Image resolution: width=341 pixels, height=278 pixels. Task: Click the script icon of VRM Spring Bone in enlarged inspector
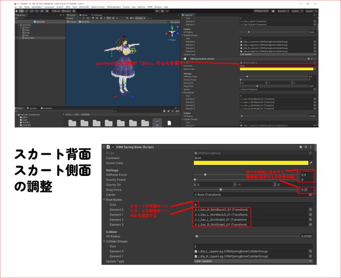coord(108,147)
